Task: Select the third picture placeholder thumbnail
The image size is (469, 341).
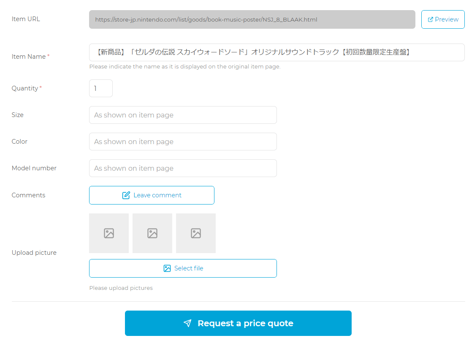Action: [196, 233]
